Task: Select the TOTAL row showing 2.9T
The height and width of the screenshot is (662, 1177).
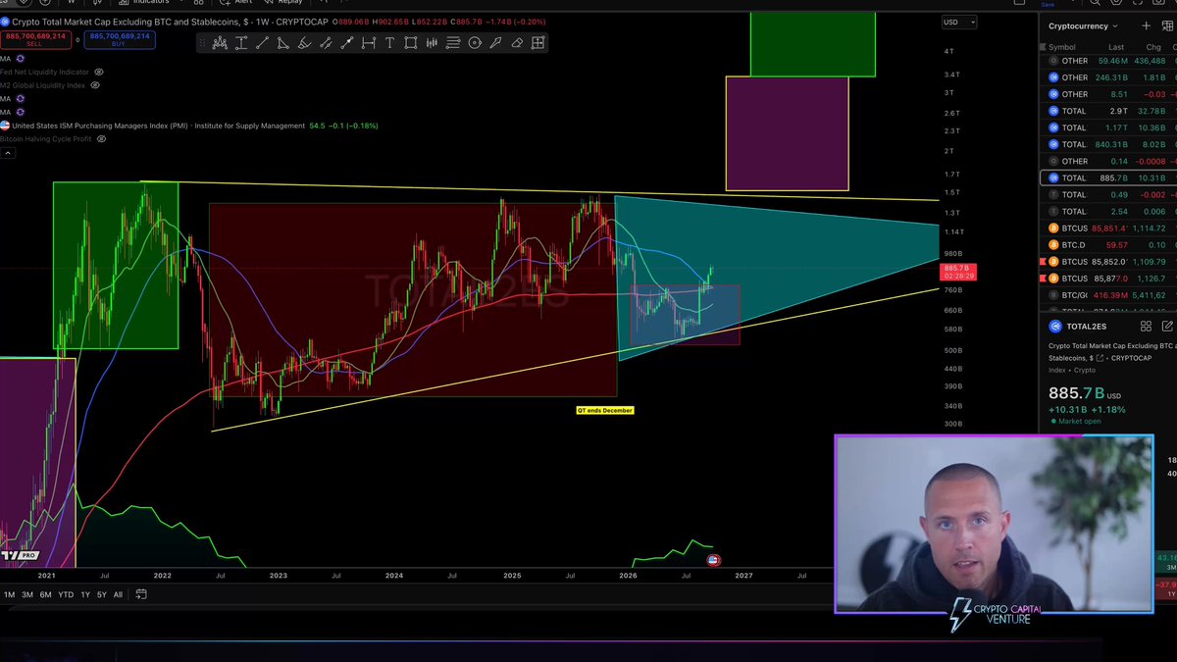Action: pos(1107,111)
